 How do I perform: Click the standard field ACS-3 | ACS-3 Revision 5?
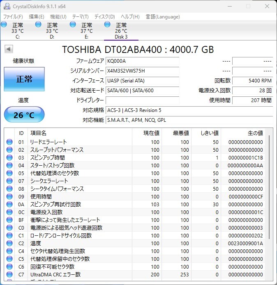(x=189, y=110)
